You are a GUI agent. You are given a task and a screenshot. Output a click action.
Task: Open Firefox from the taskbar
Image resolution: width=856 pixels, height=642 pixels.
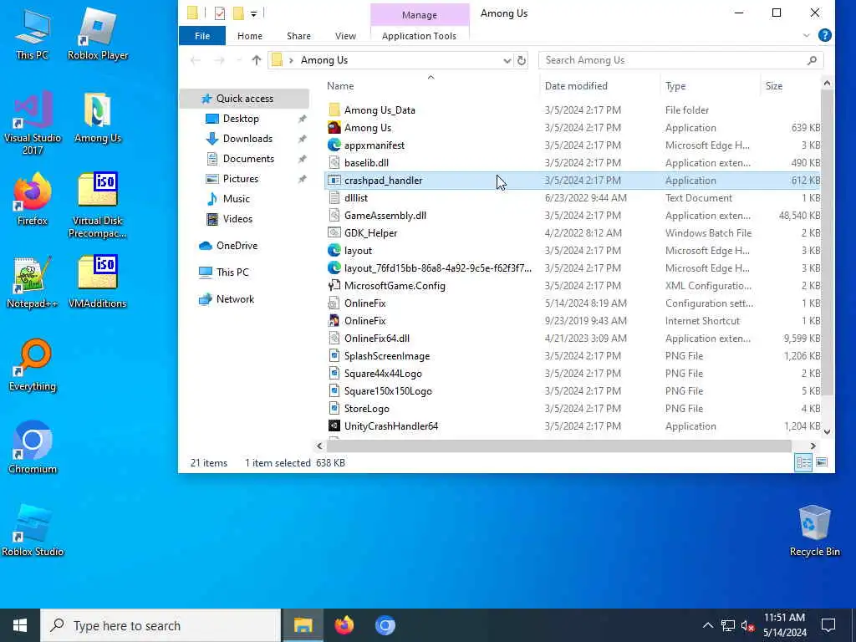pos(344,625)
